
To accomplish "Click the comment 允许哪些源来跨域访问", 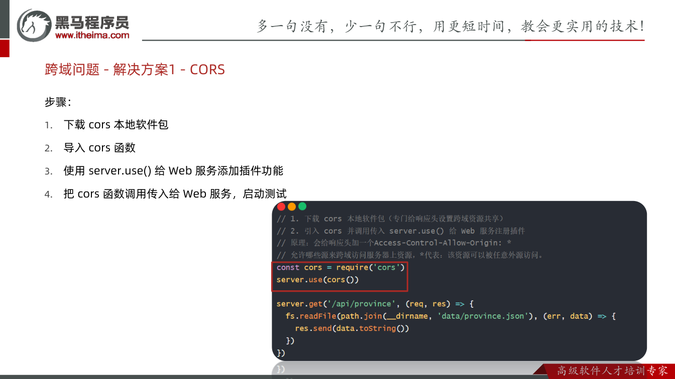I will click(410, 255).
